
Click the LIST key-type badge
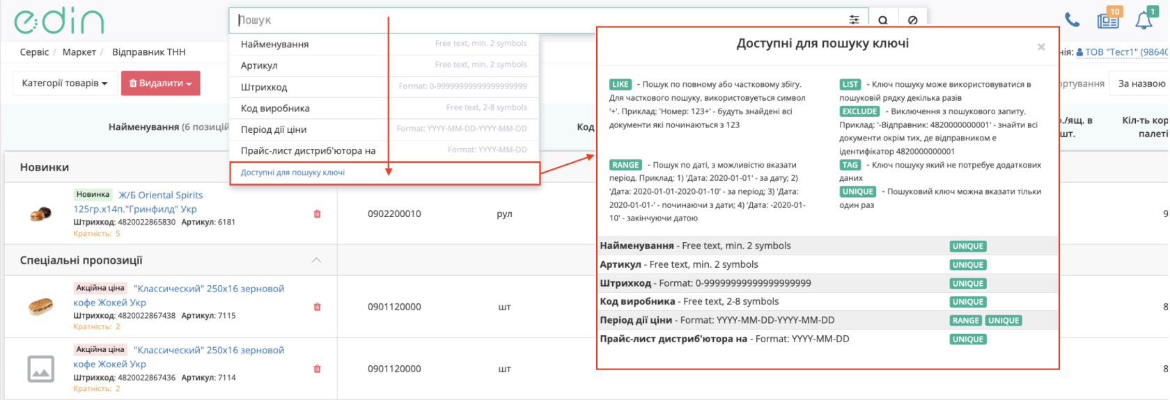[x=850, y=84]
